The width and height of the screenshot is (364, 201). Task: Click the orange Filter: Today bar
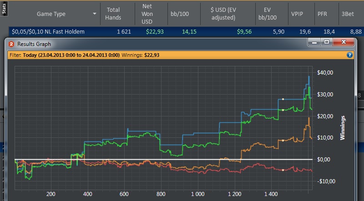136,55
